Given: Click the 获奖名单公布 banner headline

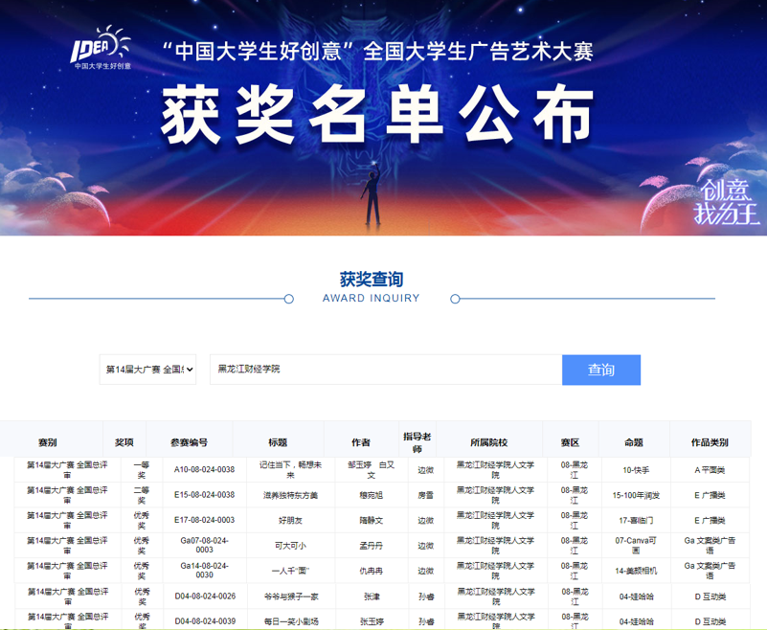Looking at the screenshot, I should pyautogui.click(x=377, y=117).
